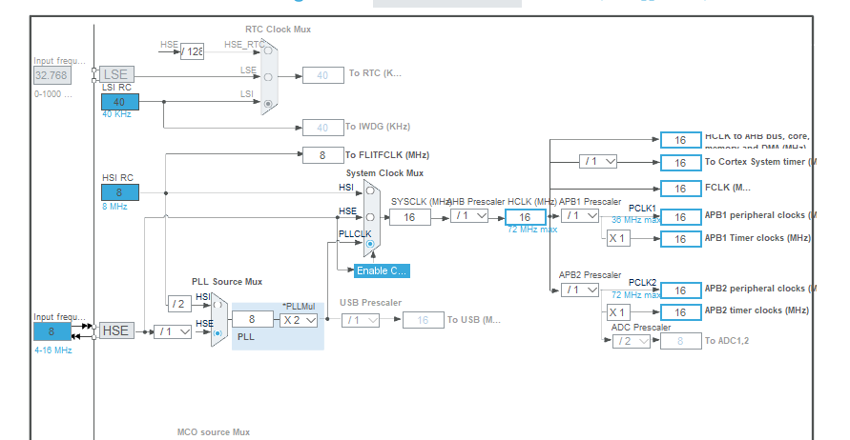The width and height of the screenshot is (850, 440).
Task: Click the HCLK to AHB bus value
Action: (681, 140)
